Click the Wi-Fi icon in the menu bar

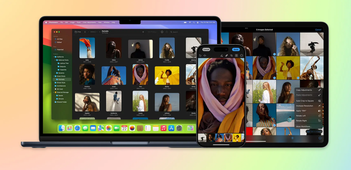click(190, 23)
